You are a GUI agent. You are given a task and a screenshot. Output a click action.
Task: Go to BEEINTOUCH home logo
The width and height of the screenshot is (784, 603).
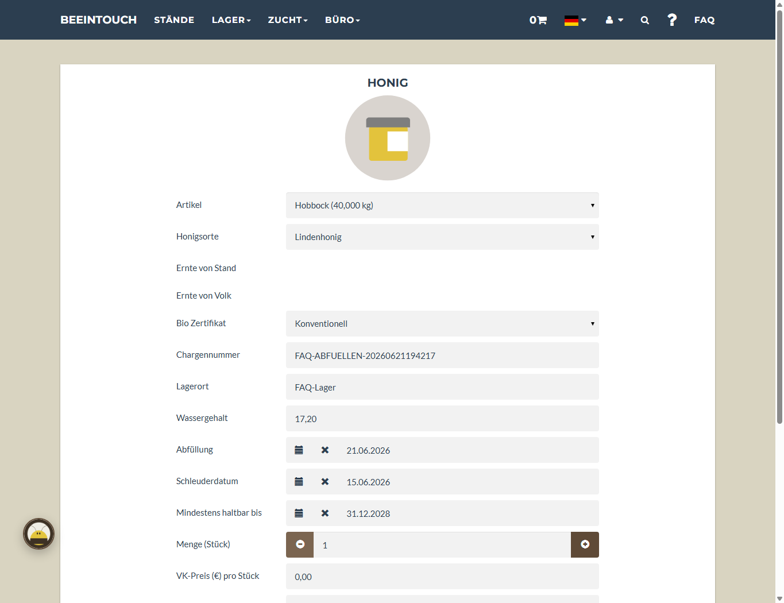click(99, 20)
